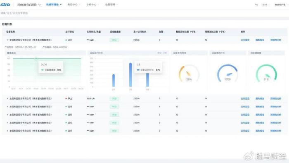This screenshot has height=163, width=289.
Task: Click the green health badge in the expanded row
Action: 114,40
